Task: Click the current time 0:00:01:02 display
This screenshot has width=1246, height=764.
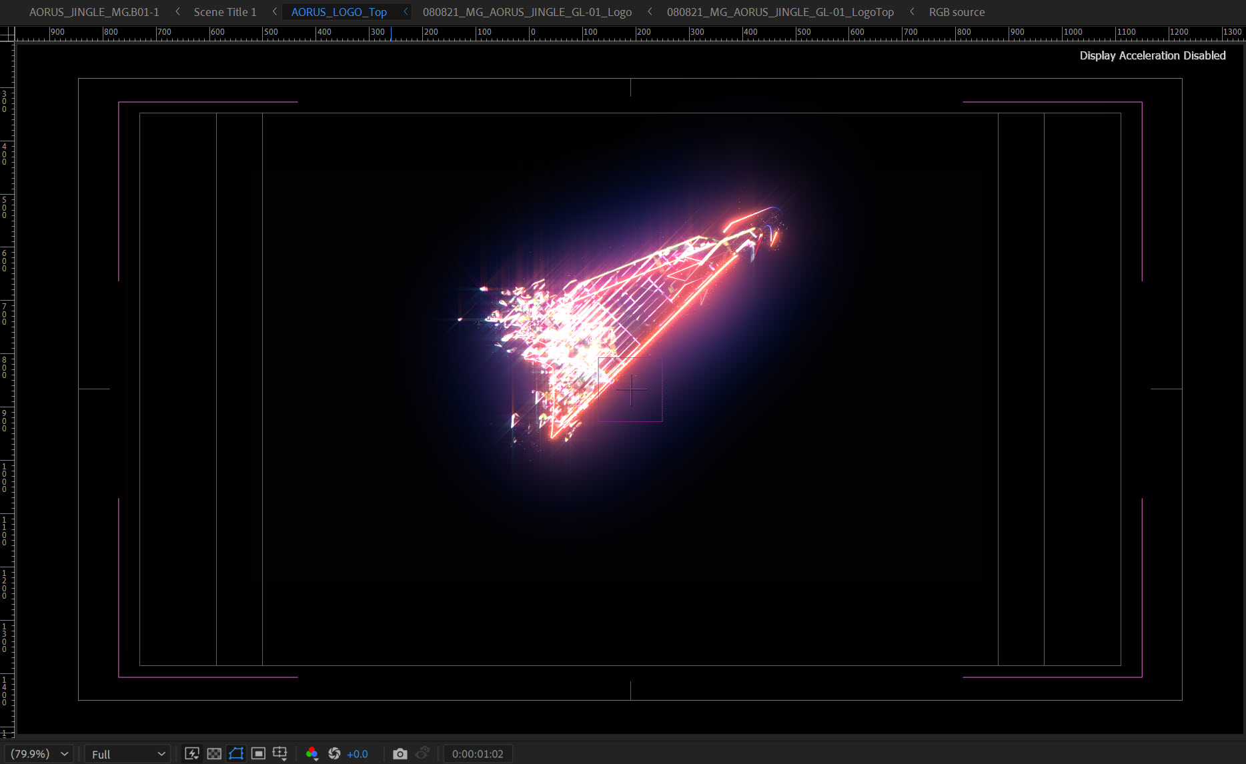Action: tap(478, 754)
